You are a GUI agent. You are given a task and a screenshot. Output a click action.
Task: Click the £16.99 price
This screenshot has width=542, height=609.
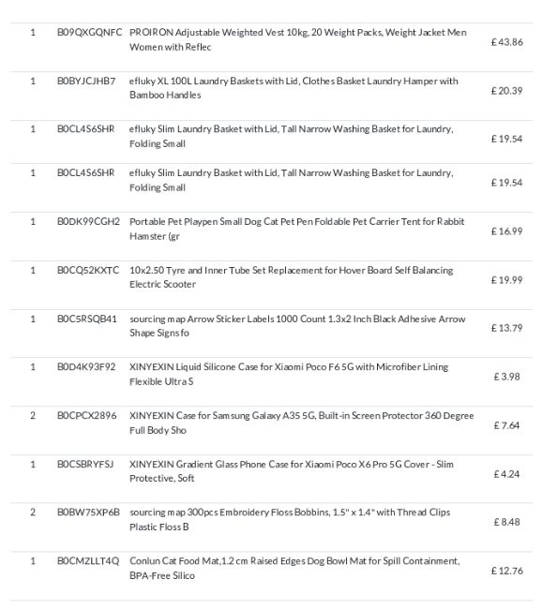[x=506, y=231]
